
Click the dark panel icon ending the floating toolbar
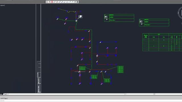[x=78, y=2]
